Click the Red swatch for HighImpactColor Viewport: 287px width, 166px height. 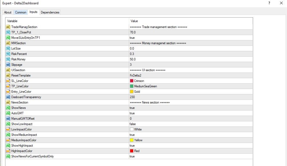click(x=132, y=151)
